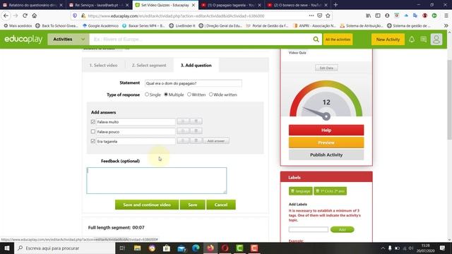Select the Written response type
Screen dimensions: 452x254
point(189,95)
